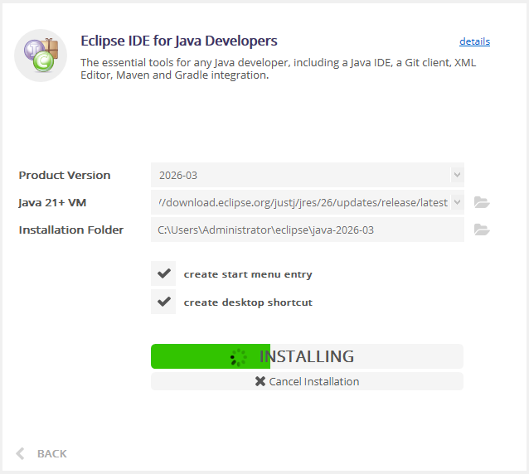Click the Installation Folder label

click(70, 230)
